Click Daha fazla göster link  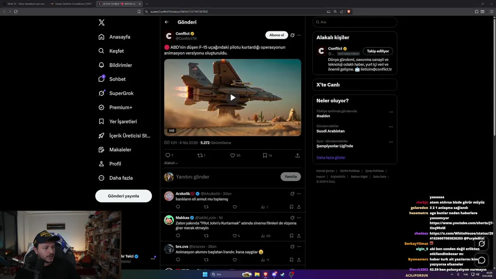click(331, 158)
